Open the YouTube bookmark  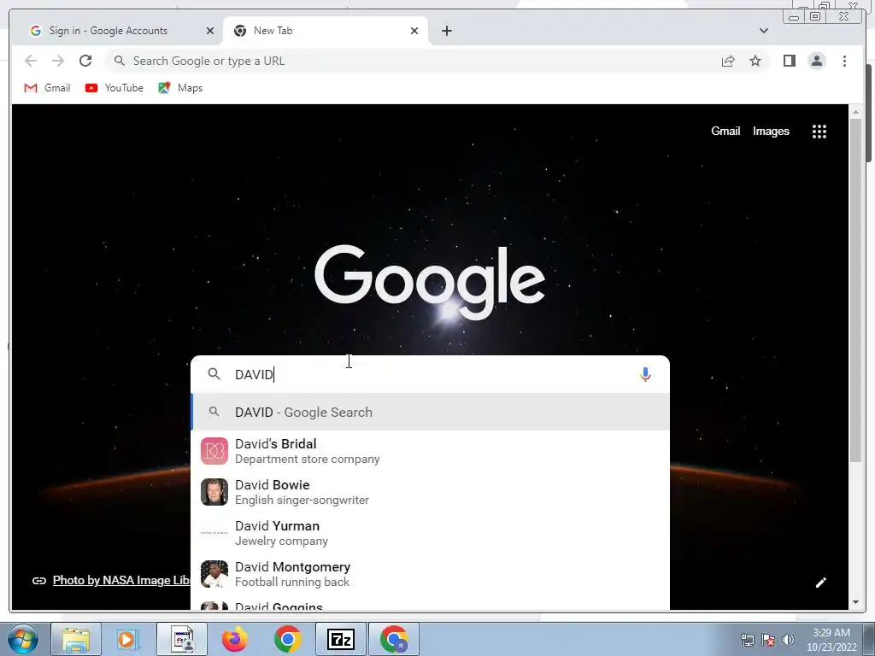coord(114,88)
